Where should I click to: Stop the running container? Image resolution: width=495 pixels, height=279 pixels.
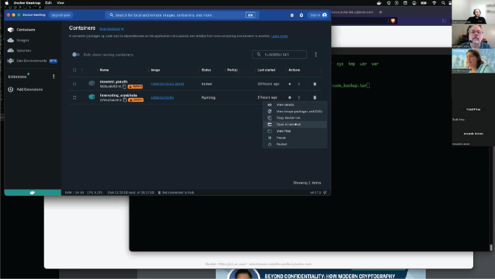pyautogui.click(x=290, y=97)
